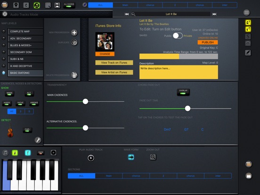Select ADV. SECONDARY map level
260x195 pixels.
pos(25,38)
